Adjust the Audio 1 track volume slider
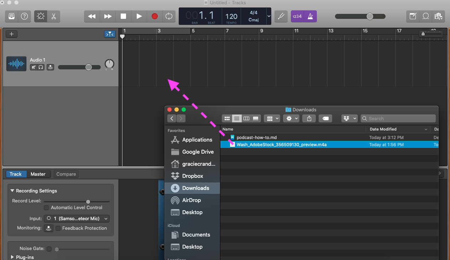The width and height of the screenshot is (450, 260). pyautogui.click(x=79, y=67)
